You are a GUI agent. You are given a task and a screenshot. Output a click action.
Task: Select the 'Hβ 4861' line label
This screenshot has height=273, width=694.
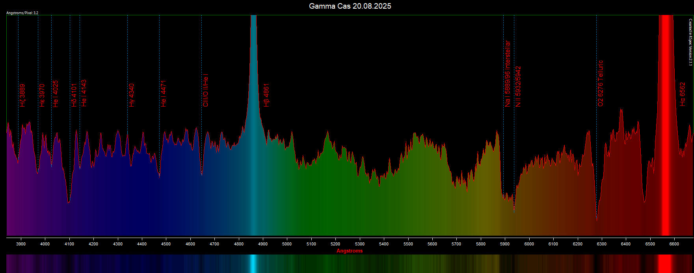(267, 95)
